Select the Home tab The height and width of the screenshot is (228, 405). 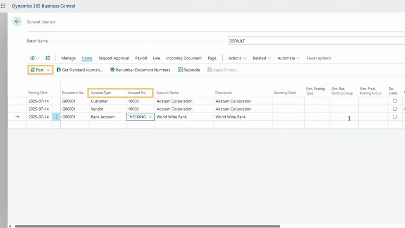(87, 58)
